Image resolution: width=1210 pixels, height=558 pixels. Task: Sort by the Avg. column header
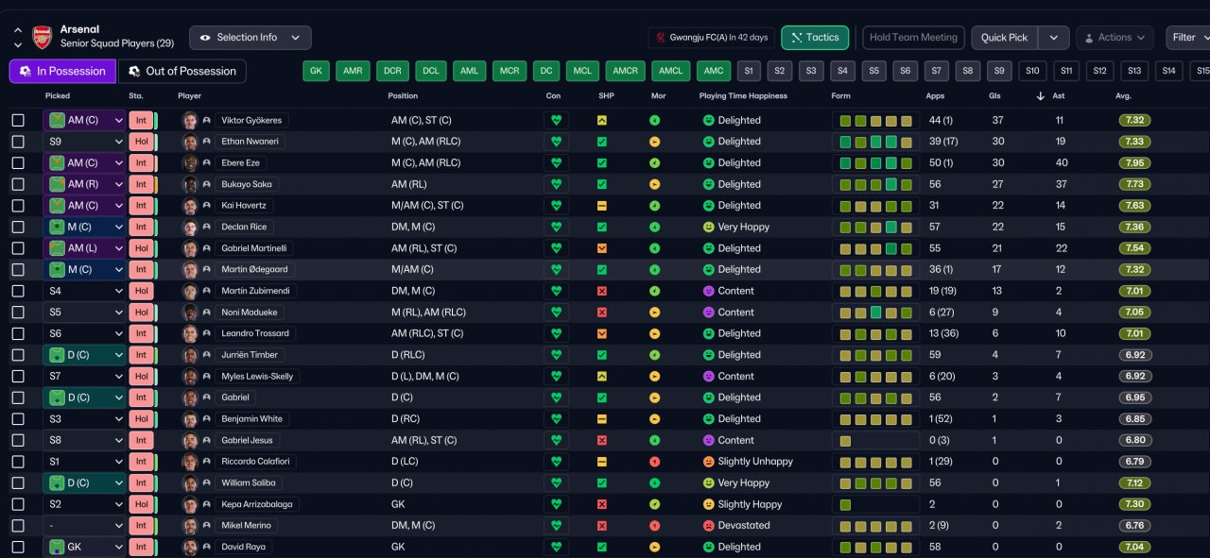(x=1123, y=96)
